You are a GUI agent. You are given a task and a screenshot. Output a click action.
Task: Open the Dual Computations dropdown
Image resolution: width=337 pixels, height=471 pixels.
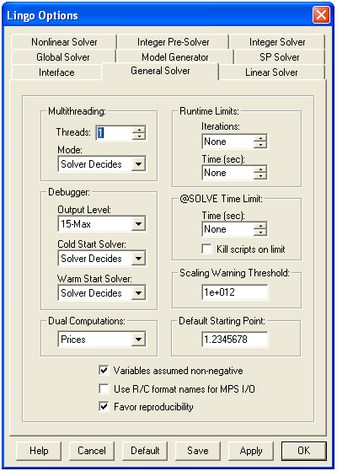(x=138, y=340)
